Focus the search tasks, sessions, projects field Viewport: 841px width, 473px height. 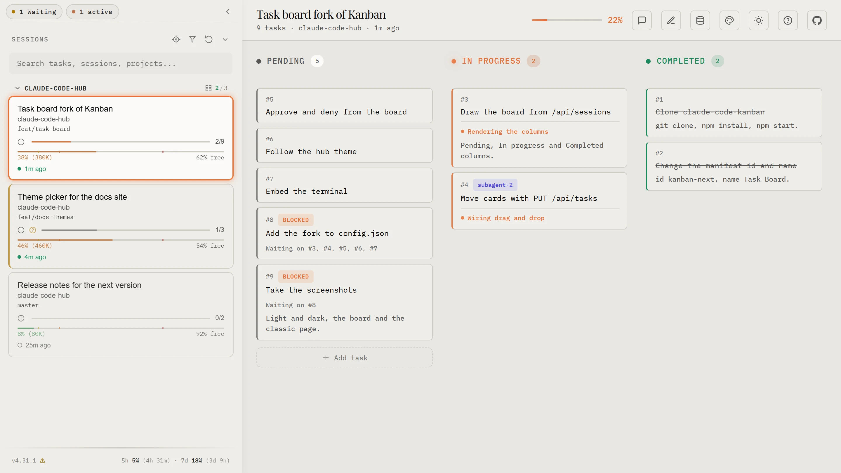(121, 63)
